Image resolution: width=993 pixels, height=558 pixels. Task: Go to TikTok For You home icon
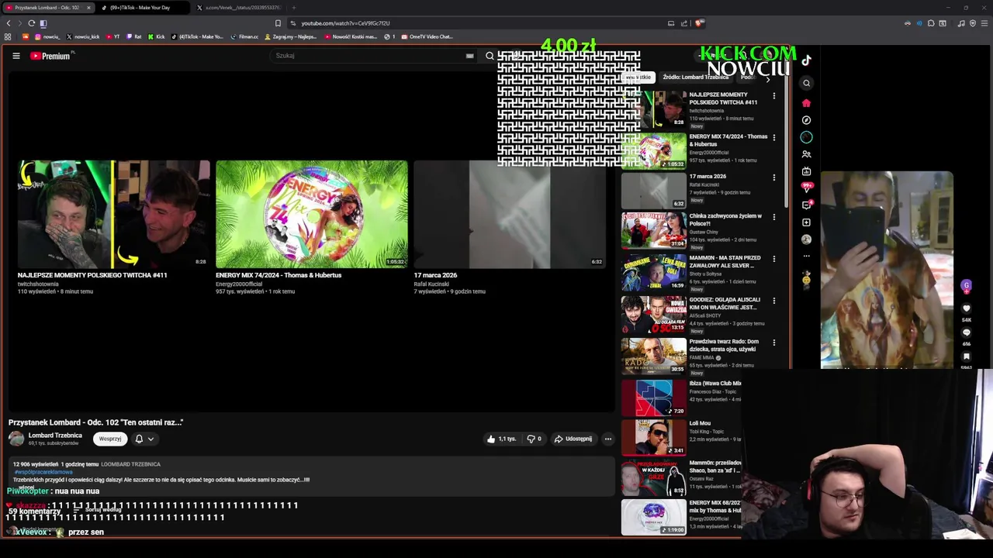point(806,102)
